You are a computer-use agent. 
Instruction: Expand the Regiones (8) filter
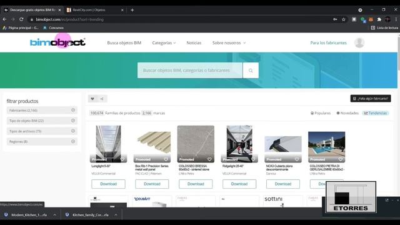point(42,142)
